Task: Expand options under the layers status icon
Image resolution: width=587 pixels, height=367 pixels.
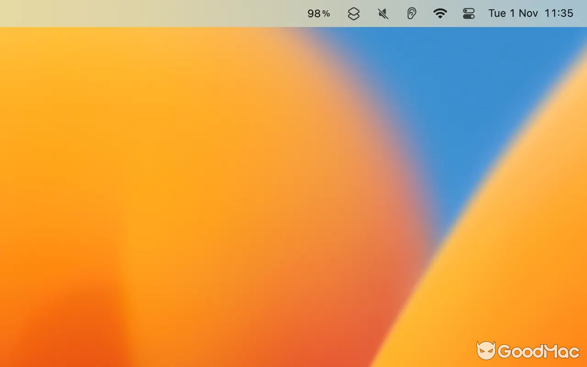Action: click(x=354, y=13)
